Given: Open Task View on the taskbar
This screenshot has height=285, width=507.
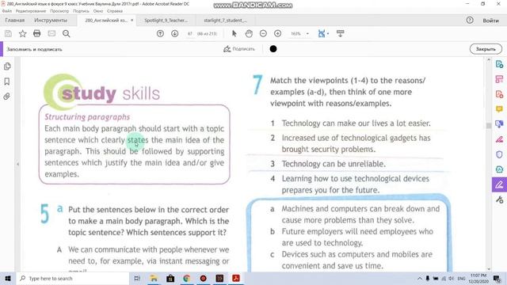Looking at the screenshot, I should click(137, 278).
